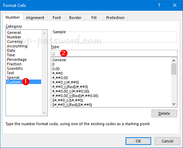The height and width of the screenshot is (148, 183).
Task: Select the Accounting category
Action: tap(17, 46)
